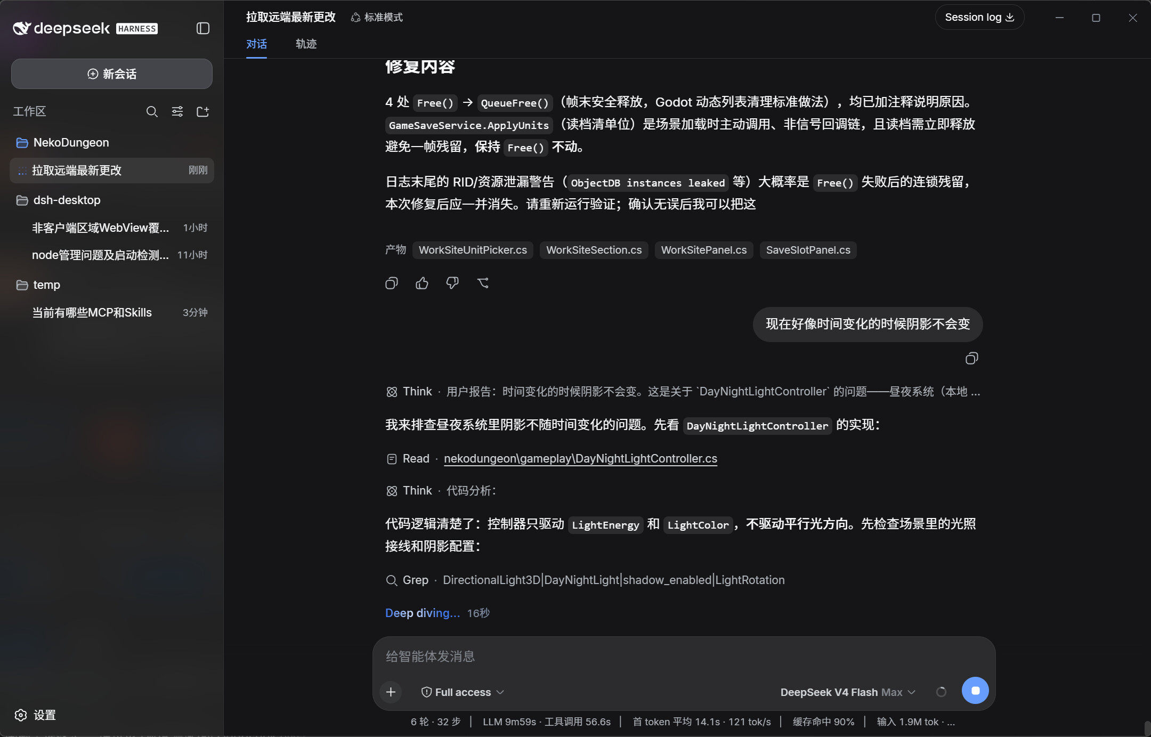Click the Grep search icon
Viewport: 1151px width, 737px height.
pyautogui.click(x=392, y=580)
